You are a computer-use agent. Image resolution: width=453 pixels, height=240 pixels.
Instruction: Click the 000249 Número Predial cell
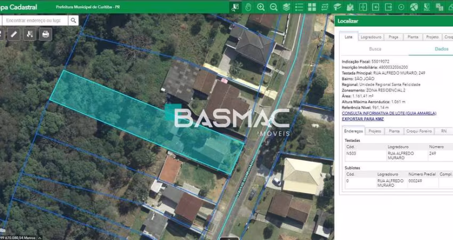[415, 181]
